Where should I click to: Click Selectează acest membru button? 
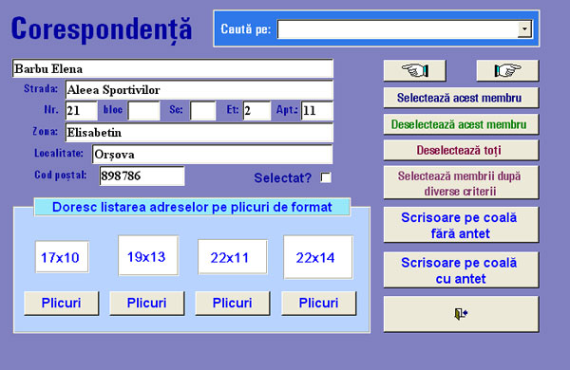coord(461,98)
